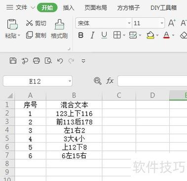Image resolution: width=187 pixels, height=181 pixels.
Task: Click the font size 11 box
Action: pos(146,23)
